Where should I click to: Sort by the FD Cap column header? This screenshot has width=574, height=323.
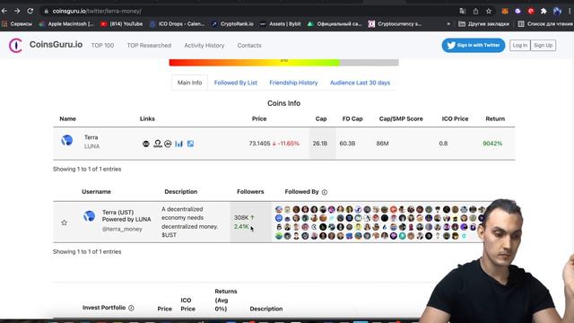[352, 118]
